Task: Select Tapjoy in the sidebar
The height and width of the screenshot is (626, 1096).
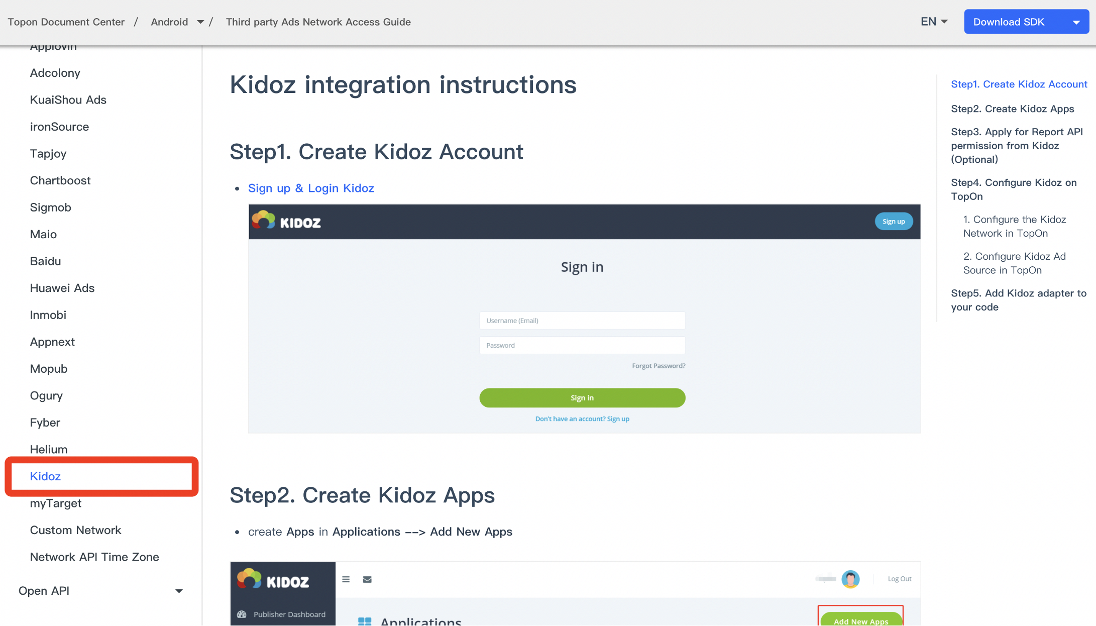Action: (x=48, y=154)
